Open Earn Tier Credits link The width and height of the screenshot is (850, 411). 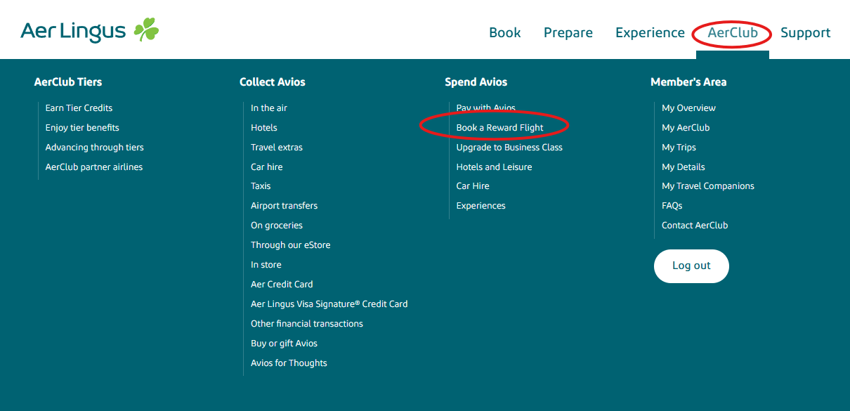(x=79, y=108)
